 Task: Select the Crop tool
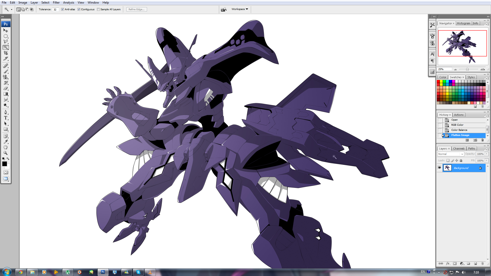[x=5, y=53]
